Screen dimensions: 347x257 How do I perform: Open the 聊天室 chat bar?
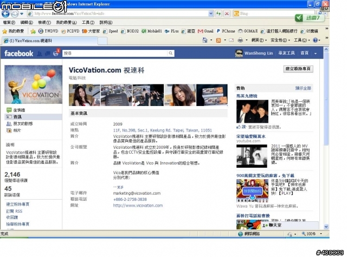tap(290, 225)
